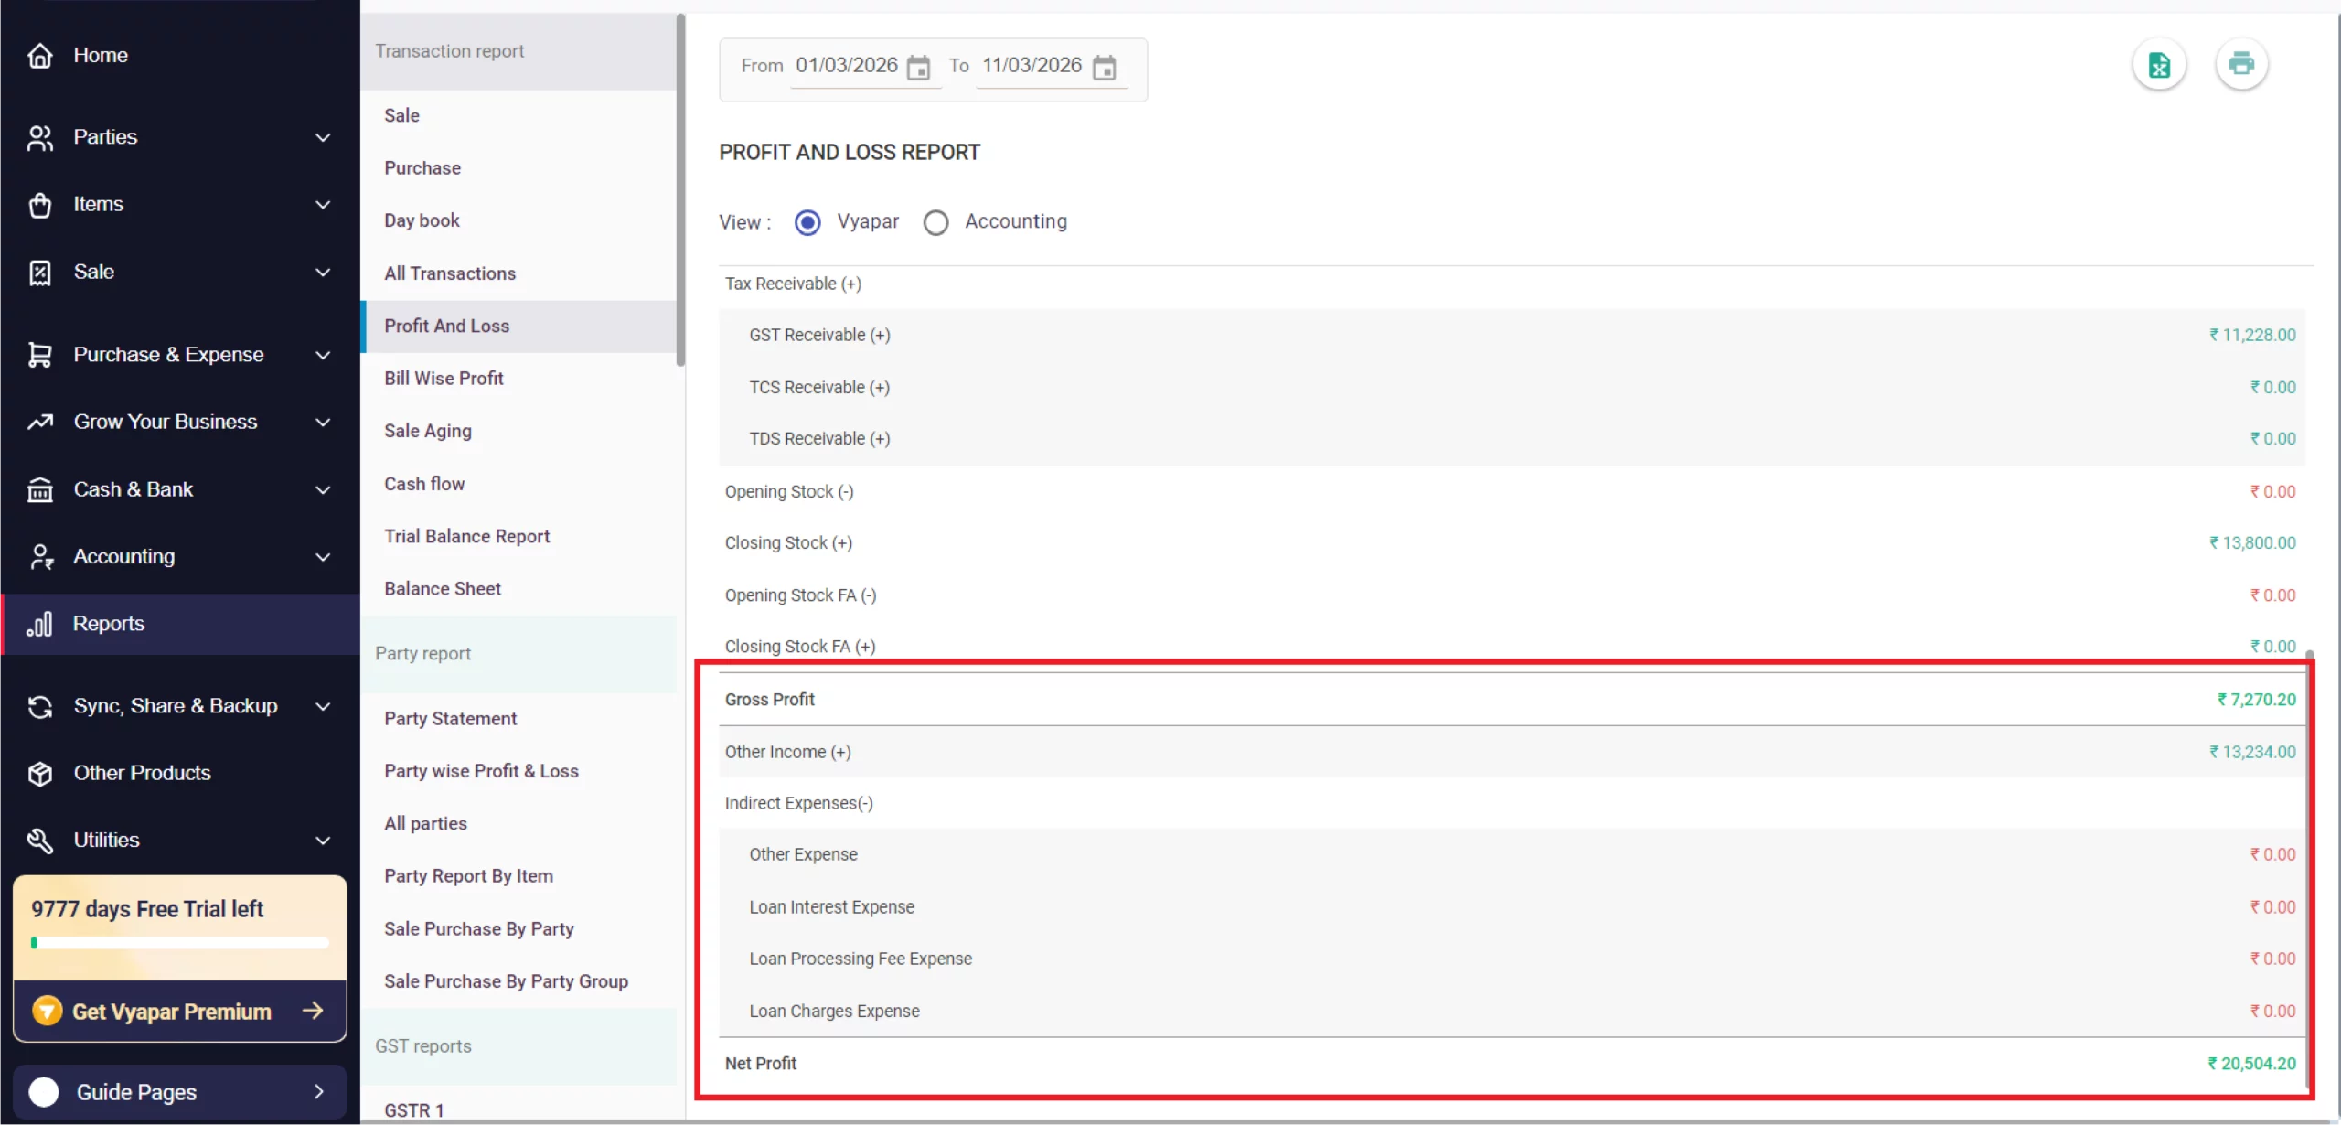Image resolution: width=2341 pixels, height=1125 pixels.
Task: Open the To date calendar picker
Action: [1105, 68]
